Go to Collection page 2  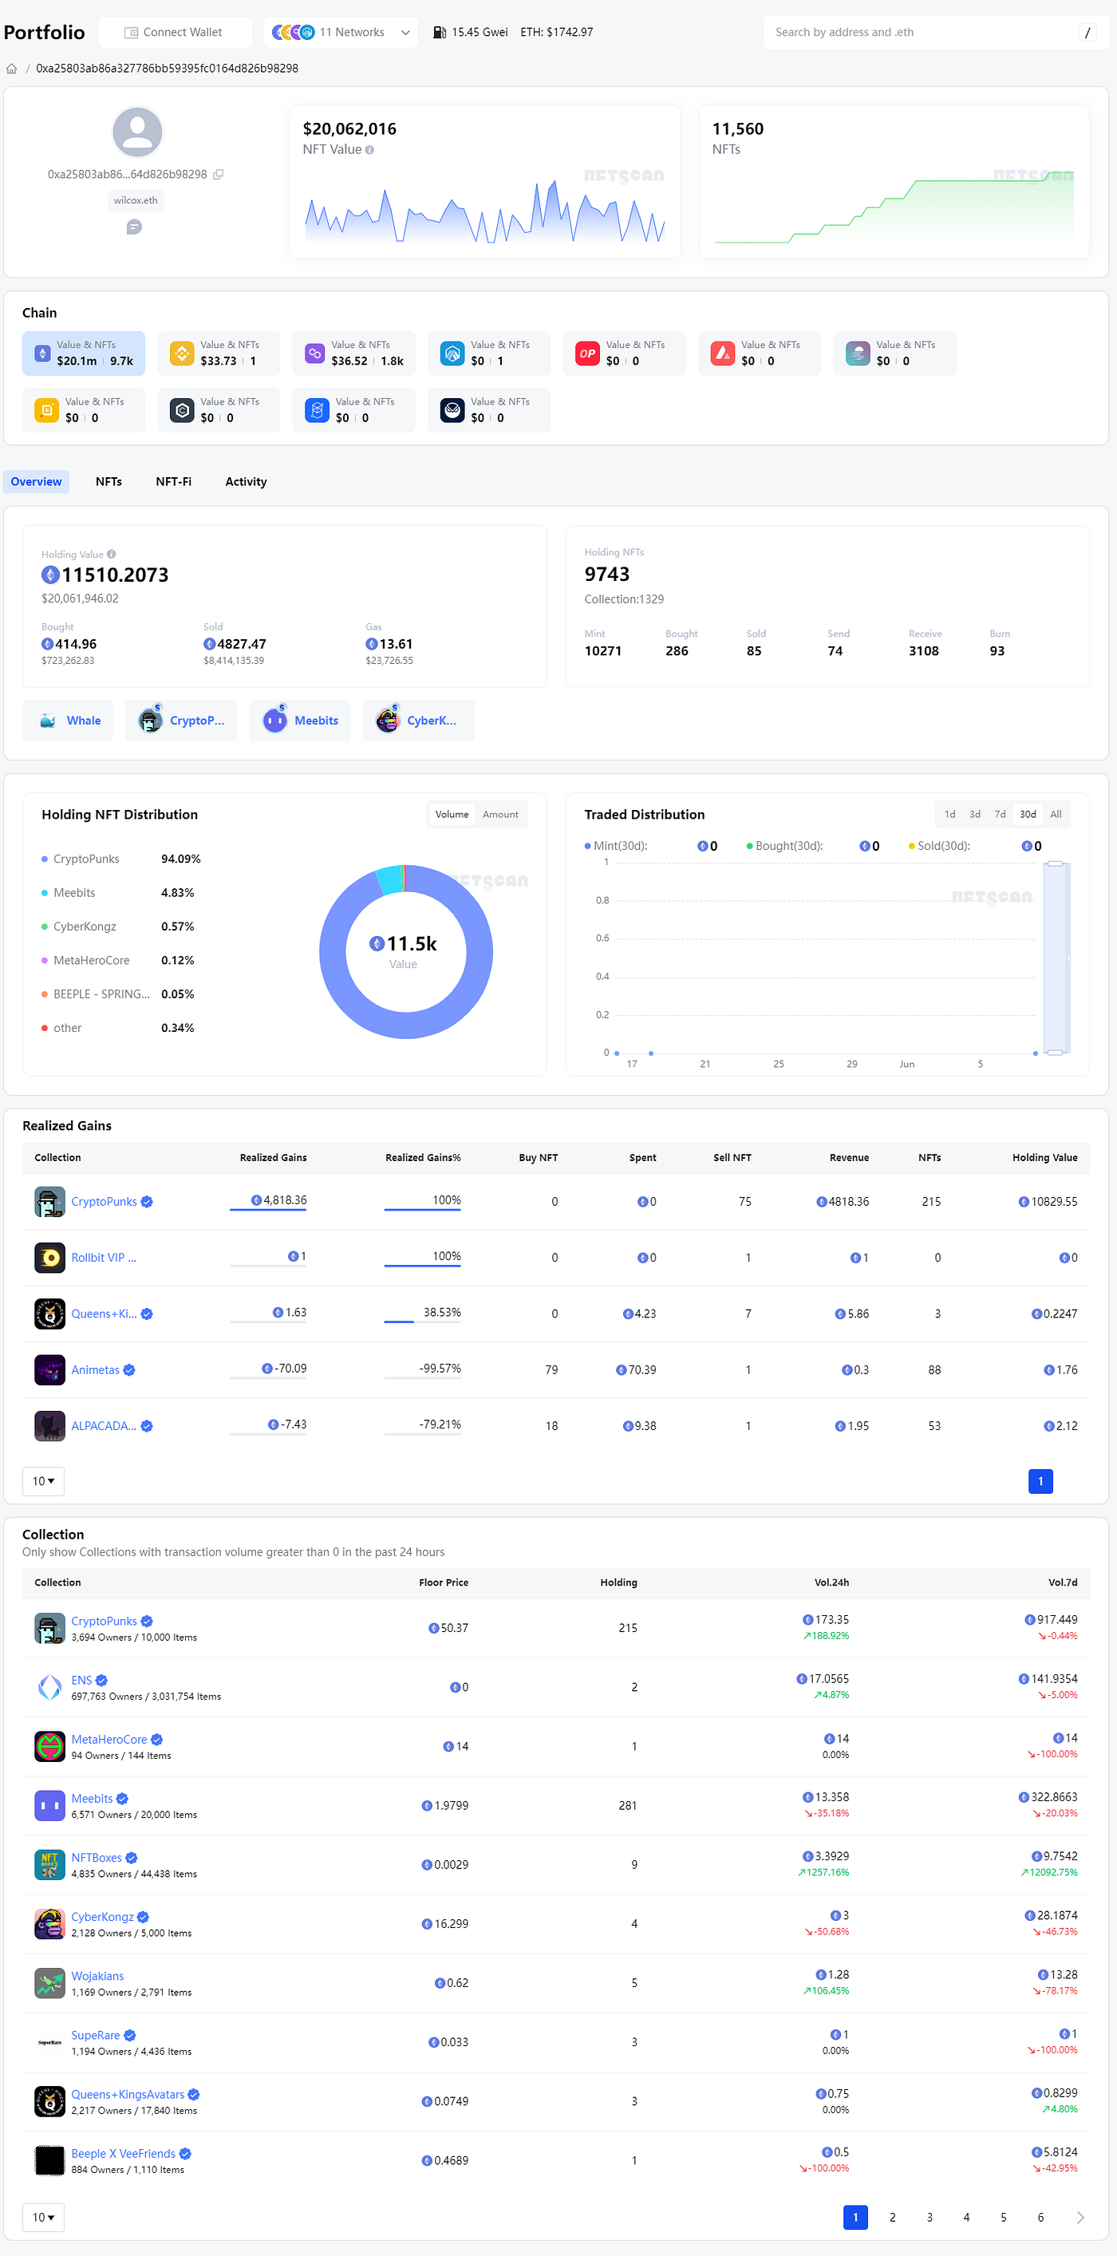click(892, 2218)
